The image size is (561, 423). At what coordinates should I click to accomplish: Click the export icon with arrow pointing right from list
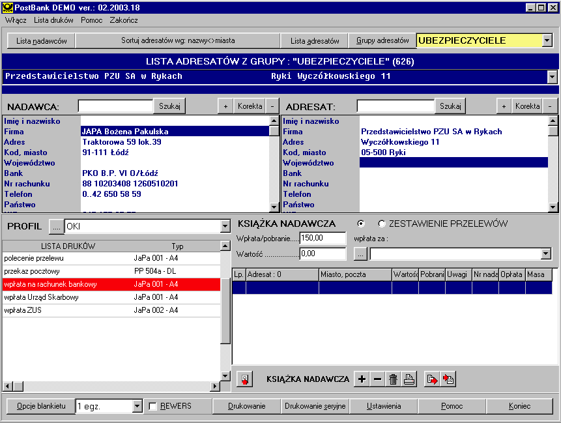pos(432,379)
